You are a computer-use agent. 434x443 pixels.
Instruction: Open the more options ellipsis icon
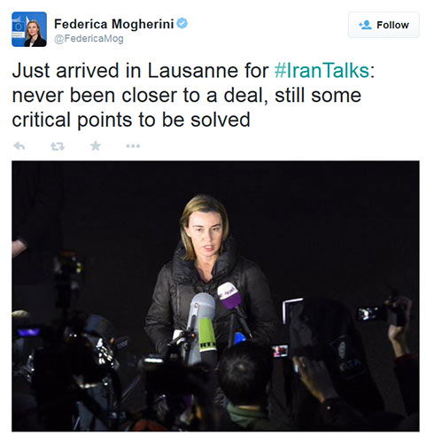tap(133, 146)
